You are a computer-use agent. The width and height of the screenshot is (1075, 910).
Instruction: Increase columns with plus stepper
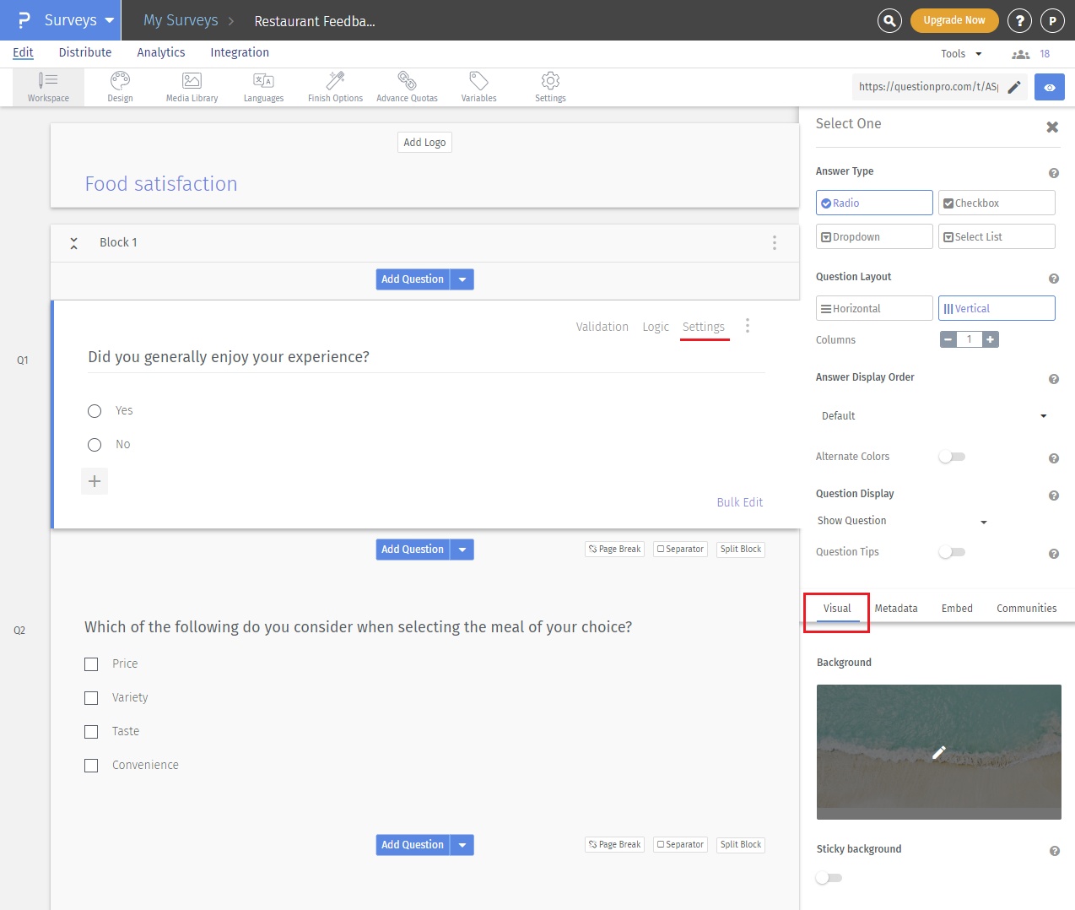990,339
